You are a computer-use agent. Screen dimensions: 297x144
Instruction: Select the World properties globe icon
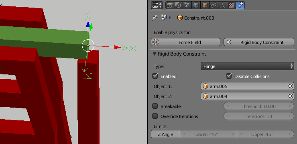[x=196, y=5]
